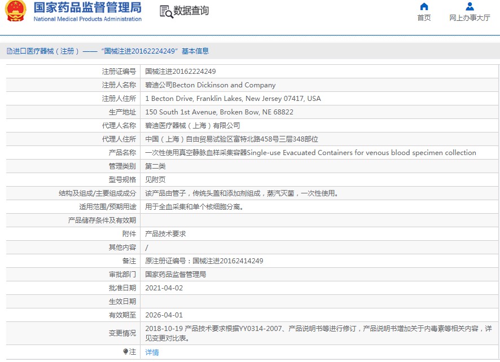Select value 国械注进20162224249 in 注册证编号 row
Viewport: 500px width, 362px height.
[181, 72]
